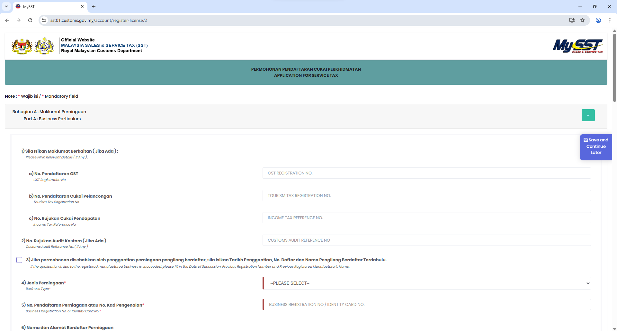
Task: Click the browser back arrow icon
Action: [7, 20]
